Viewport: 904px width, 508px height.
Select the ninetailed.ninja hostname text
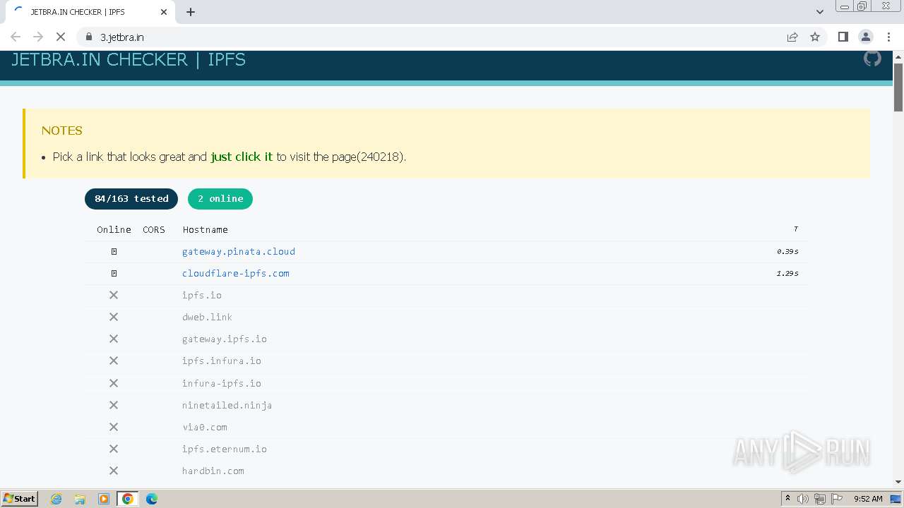click(227, 405)
